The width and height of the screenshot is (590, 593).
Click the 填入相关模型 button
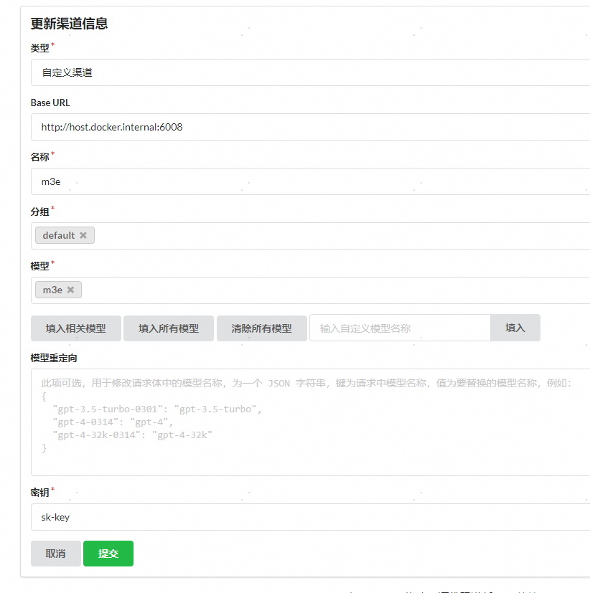pos(76,328)
